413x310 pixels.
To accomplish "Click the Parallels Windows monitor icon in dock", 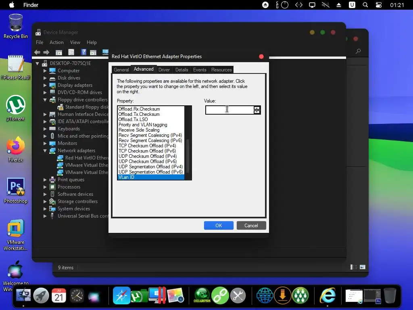I will (x=157, y=295).
